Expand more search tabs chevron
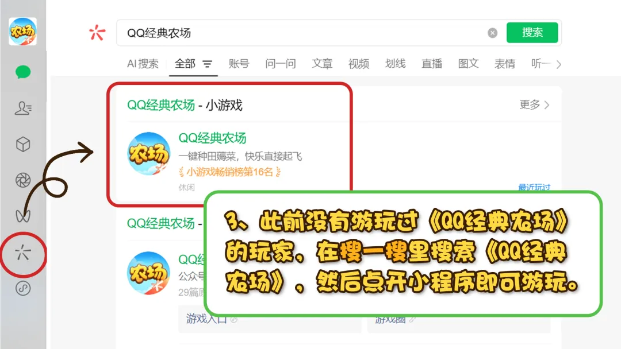Viewport: 621px width, 349px height. point(558,64)
